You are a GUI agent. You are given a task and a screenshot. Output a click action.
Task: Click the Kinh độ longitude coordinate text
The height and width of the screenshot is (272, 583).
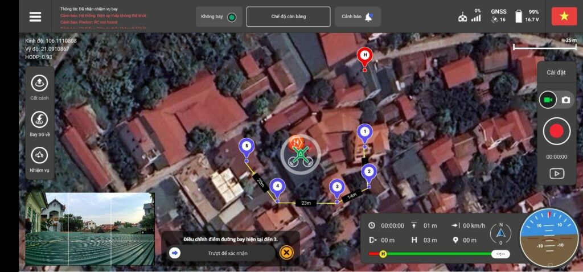pyautogui.click(x=51, y=40)
